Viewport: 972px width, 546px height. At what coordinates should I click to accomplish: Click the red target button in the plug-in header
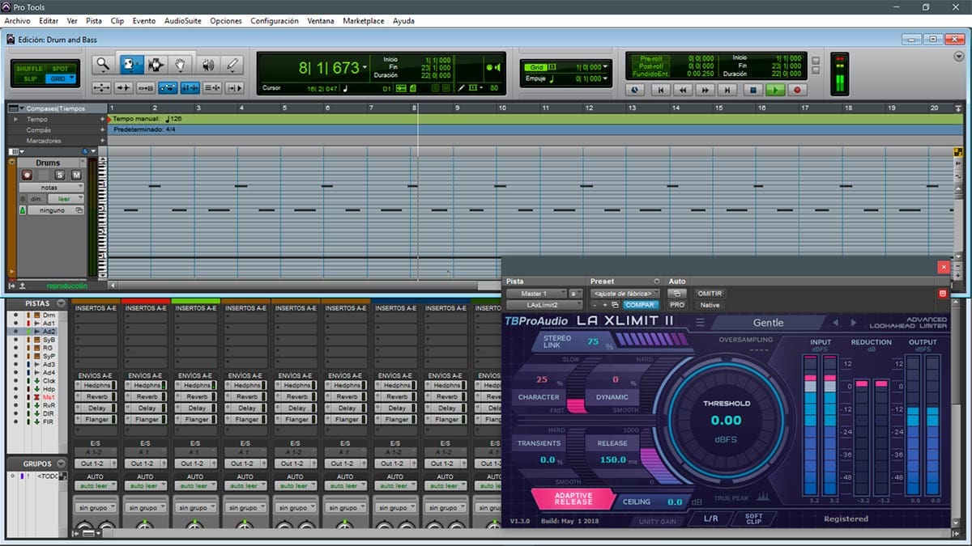(x=942, y=293)
